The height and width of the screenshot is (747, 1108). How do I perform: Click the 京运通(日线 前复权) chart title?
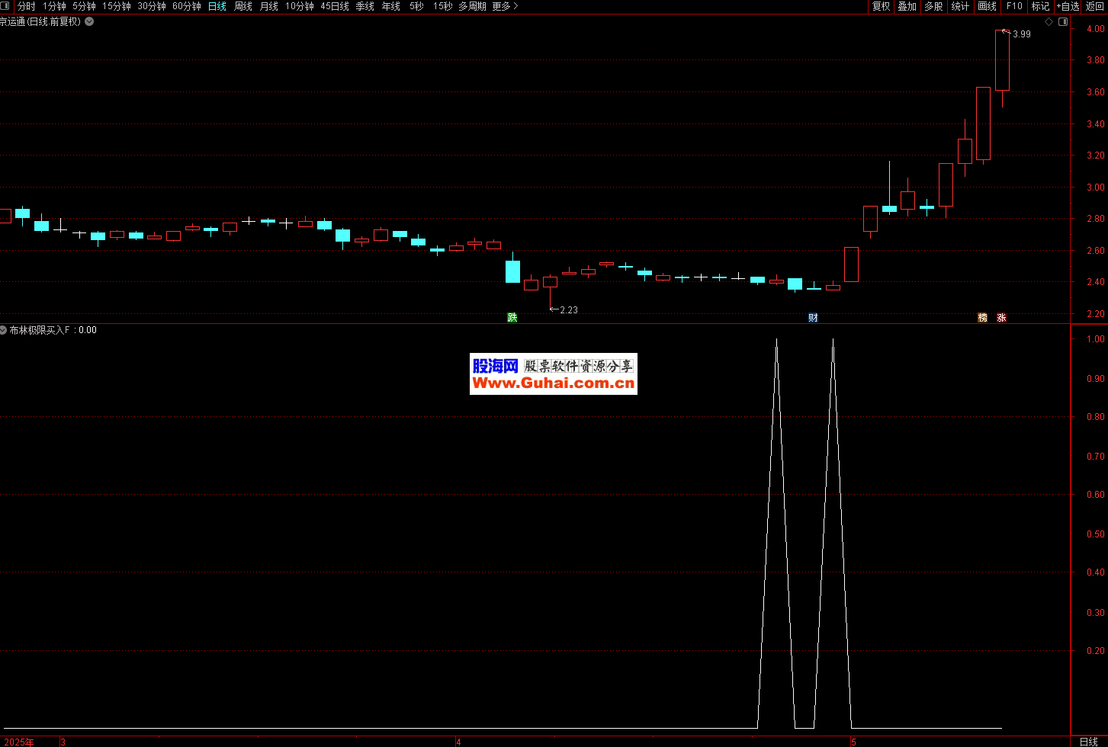(x=40, y=21)
